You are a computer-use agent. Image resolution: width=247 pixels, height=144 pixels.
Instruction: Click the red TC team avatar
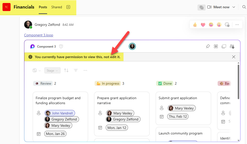coord(7,7)
